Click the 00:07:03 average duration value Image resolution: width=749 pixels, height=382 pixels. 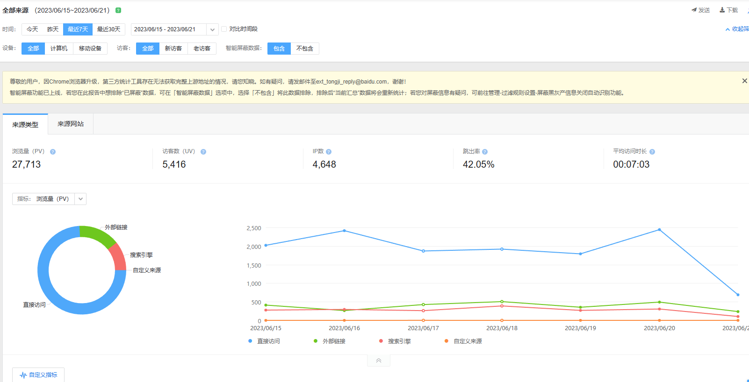[x=631, y=164]
